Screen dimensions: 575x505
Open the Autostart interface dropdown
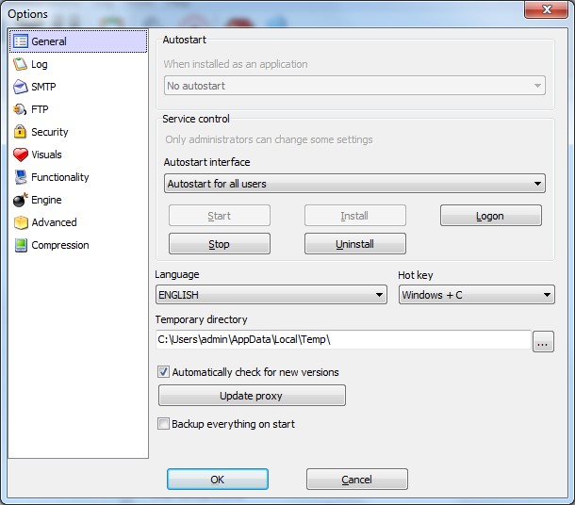[354, 183]
